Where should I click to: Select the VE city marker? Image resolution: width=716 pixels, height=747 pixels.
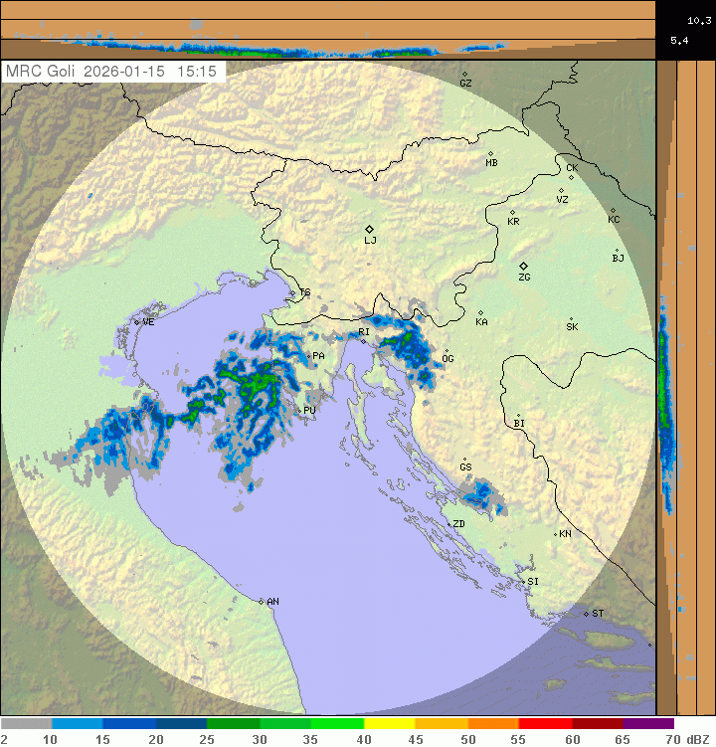coord(137,321)
